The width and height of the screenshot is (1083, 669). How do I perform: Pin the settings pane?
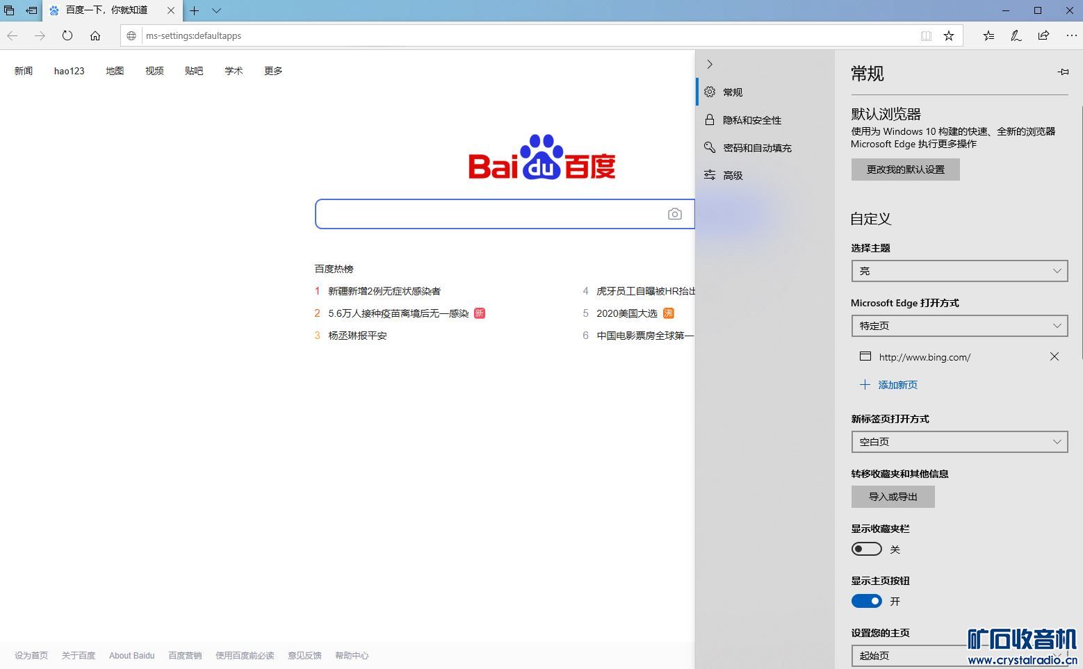coord(1063,72)
